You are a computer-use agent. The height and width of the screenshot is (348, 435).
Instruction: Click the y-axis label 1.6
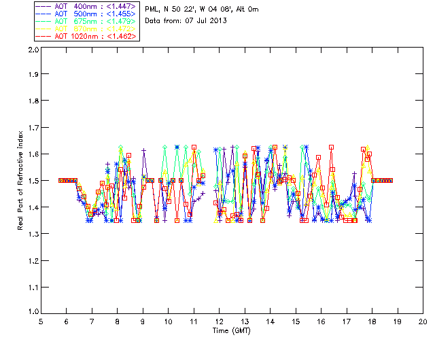point(33,154)
